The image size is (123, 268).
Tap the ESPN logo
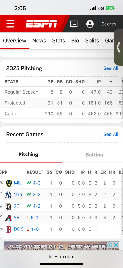pos(42,24)
